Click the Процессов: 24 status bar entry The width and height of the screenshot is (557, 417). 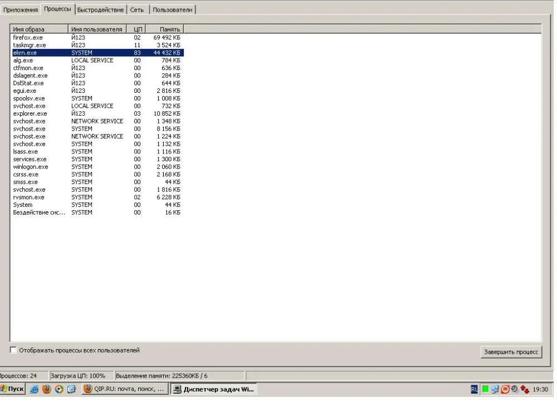[23, 376]
